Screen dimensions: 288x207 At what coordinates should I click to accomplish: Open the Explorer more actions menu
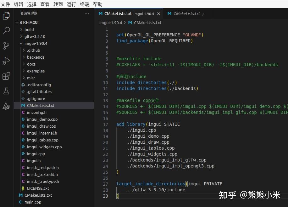pos(87,14)
